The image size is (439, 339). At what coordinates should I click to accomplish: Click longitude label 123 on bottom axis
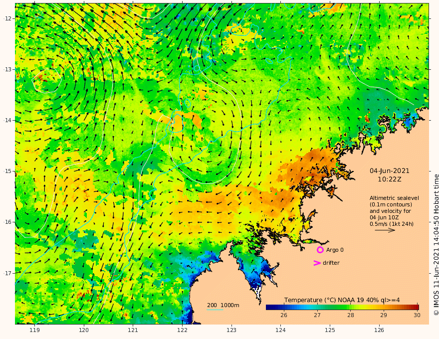point(231,330)
